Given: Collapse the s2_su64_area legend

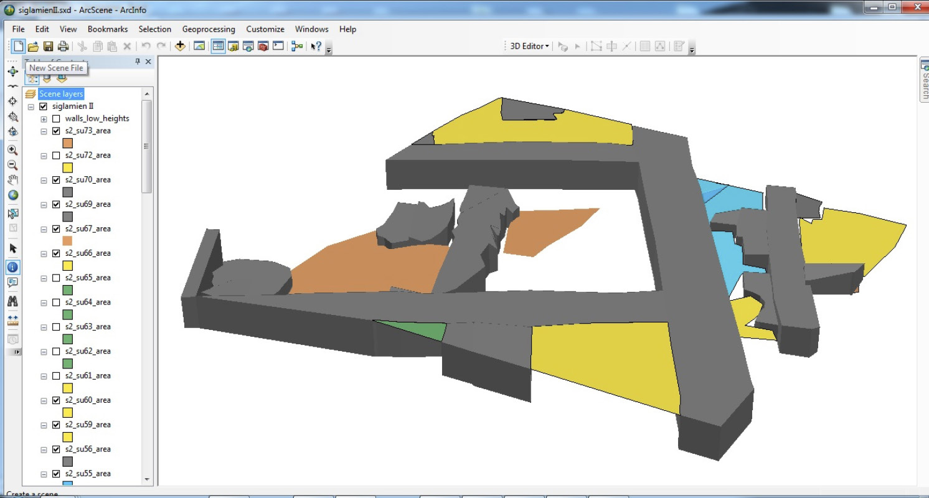Looking at the screenshot, I should coord(44,303).
